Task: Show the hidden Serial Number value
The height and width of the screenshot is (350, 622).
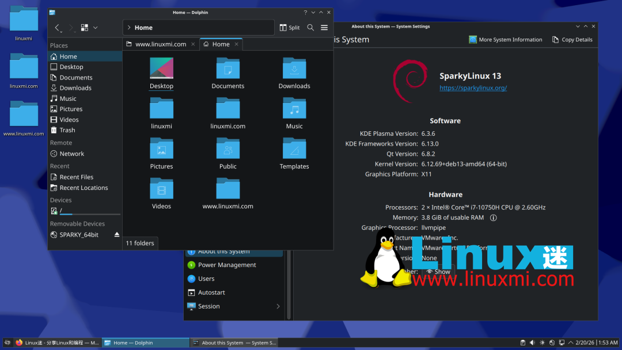Action: tap(438, 271)
